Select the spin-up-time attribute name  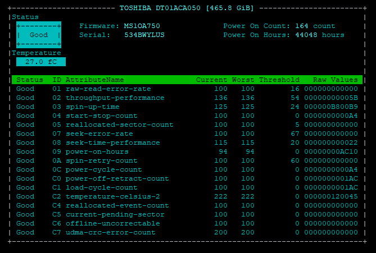tap(93, 107)
